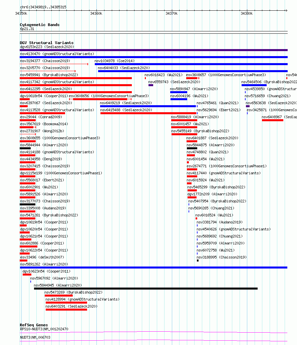The image size is (297, 345).
Task: Open nsv6397067 (Sedlazeck2020) variant
Action: (46, 103)
